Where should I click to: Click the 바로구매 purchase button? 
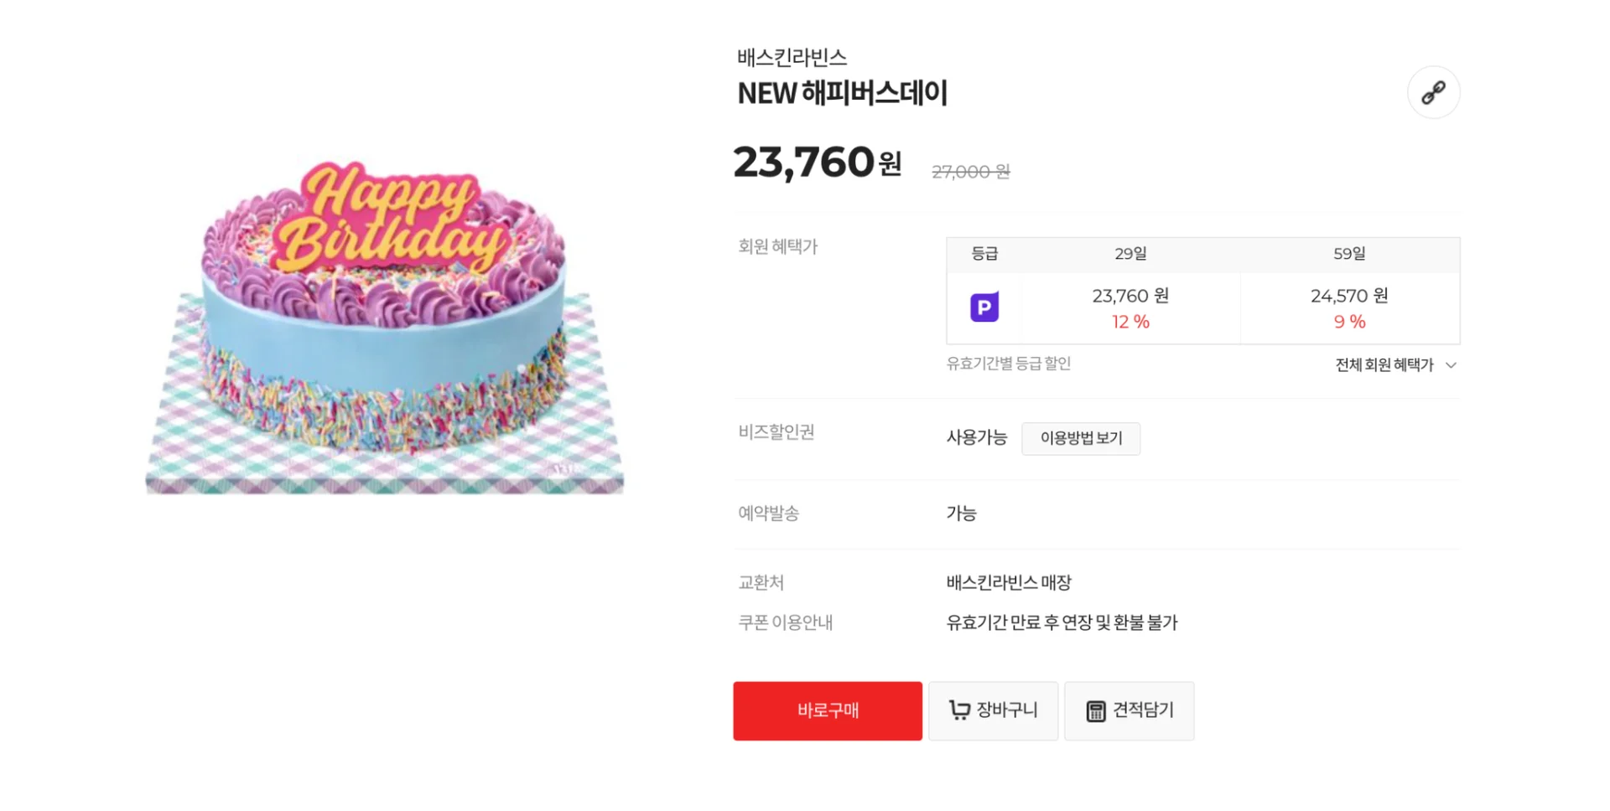[x=827, y=710]
